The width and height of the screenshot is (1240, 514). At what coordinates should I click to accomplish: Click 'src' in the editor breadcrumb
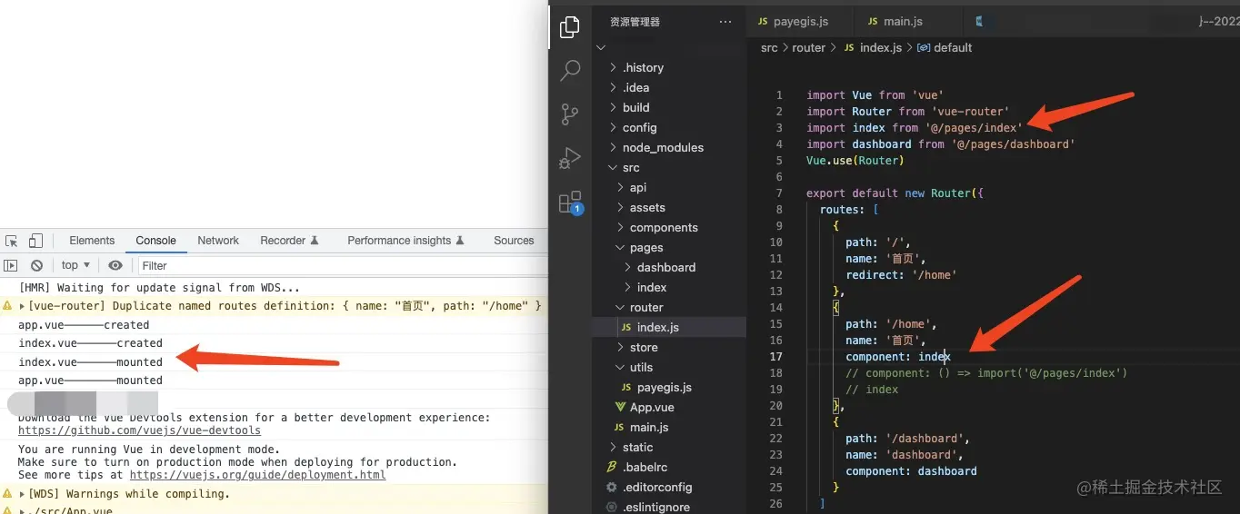pos(769,47)
